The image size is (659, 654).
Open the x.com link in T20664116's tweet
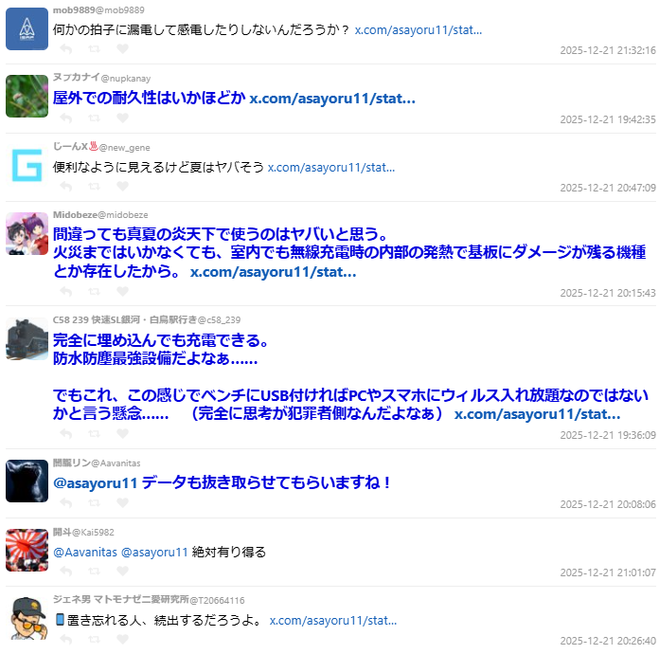tap(333, 620)
